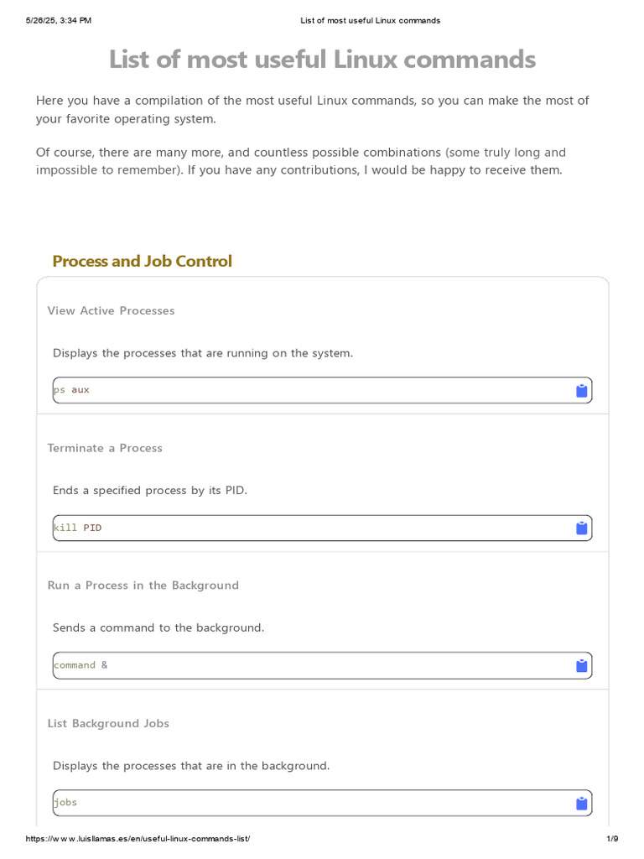Screen dimensions: 644x859
Task: Click the small header title at top
Action: coord(370,20)
